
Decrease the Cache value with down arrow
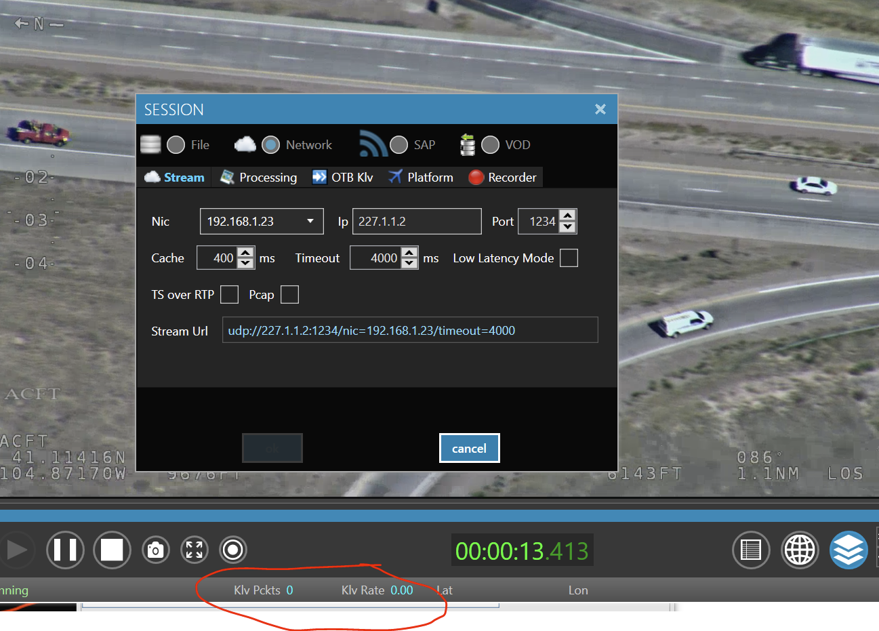point(246,264)
